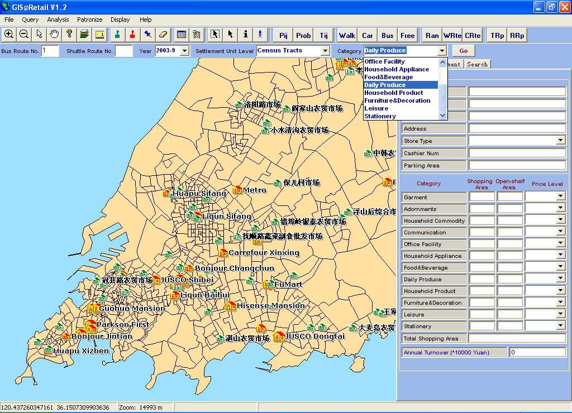Click the TRp toolbar button
The image size is (572, 413).
[497, 35]
